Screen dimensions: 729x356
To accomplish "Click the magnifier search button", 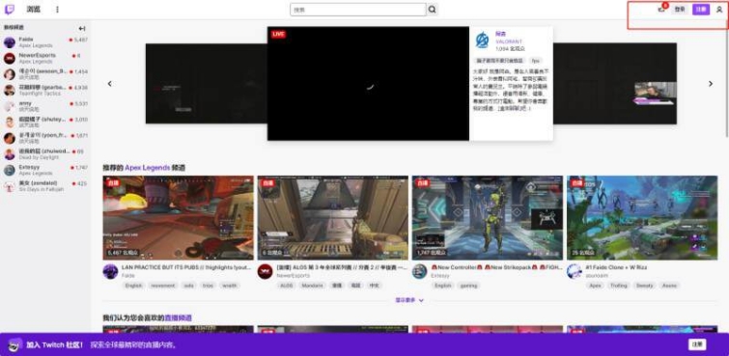I will (433, 10).
